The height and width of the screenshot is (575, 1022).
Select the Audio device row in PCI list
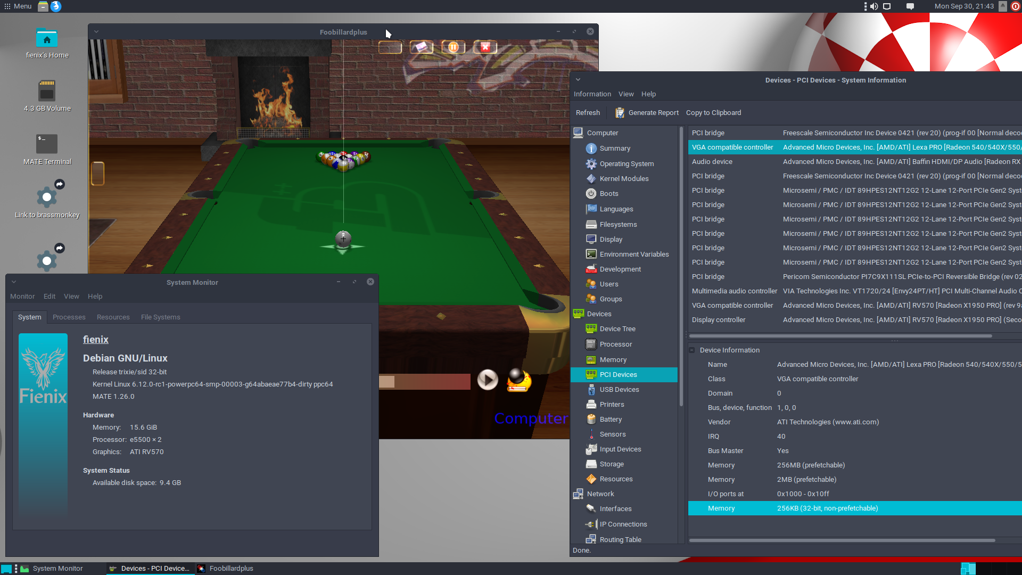(x=855, y=162)
